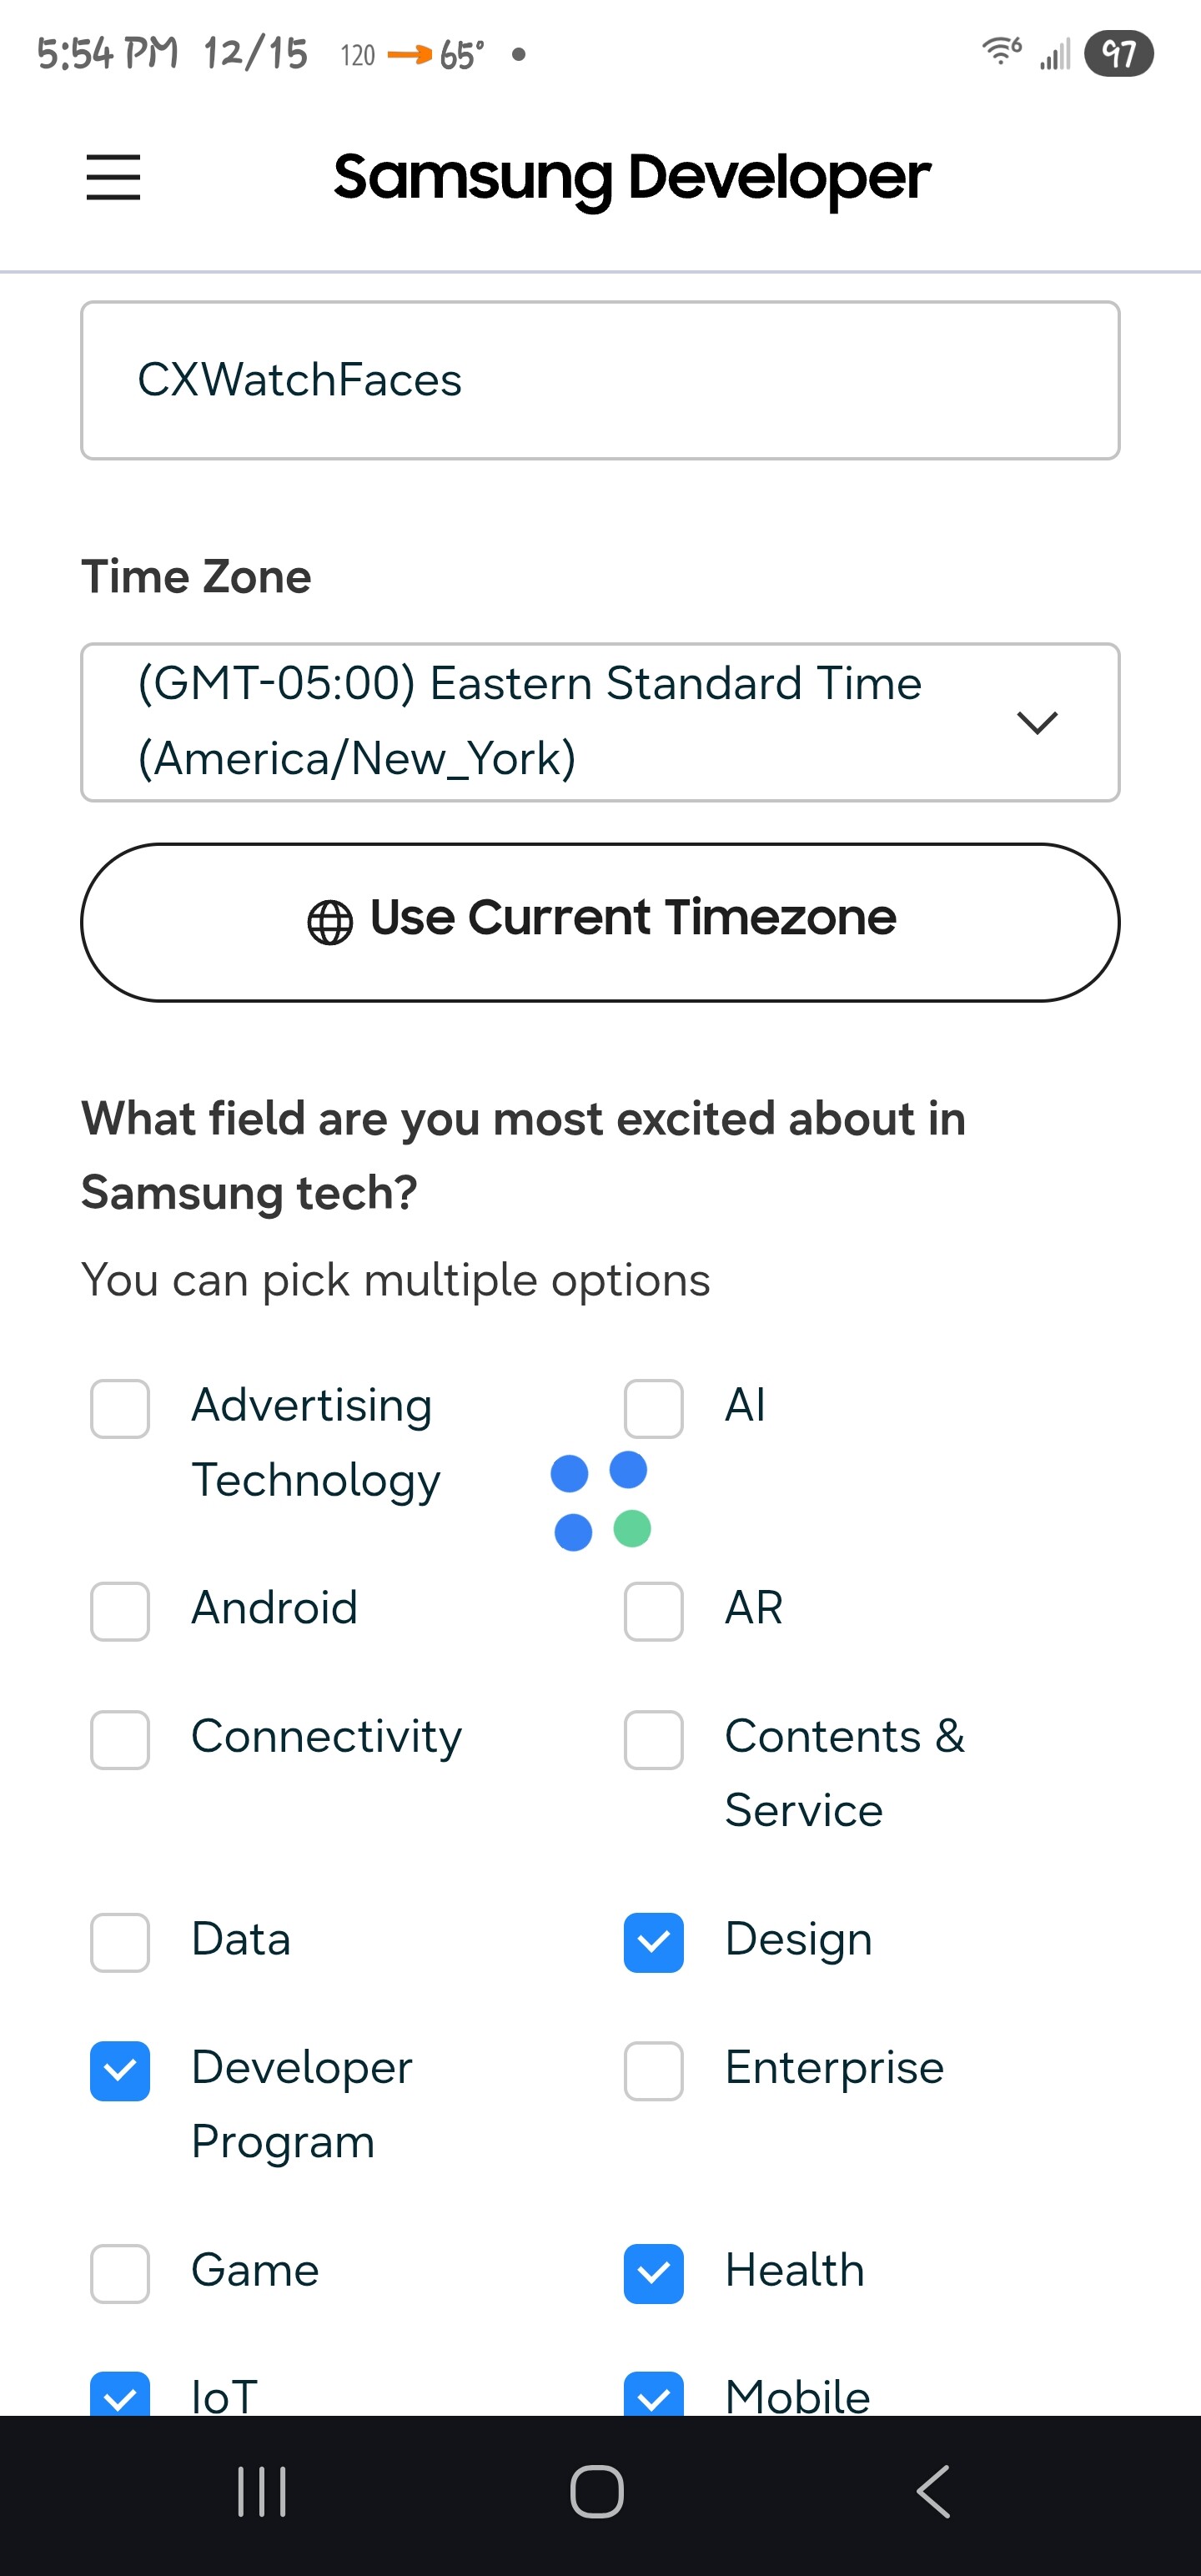The width and height of the screenshot is (1201, 2576).
Task: Click the Use Current Timezone button
Action: tap(600, 922)
